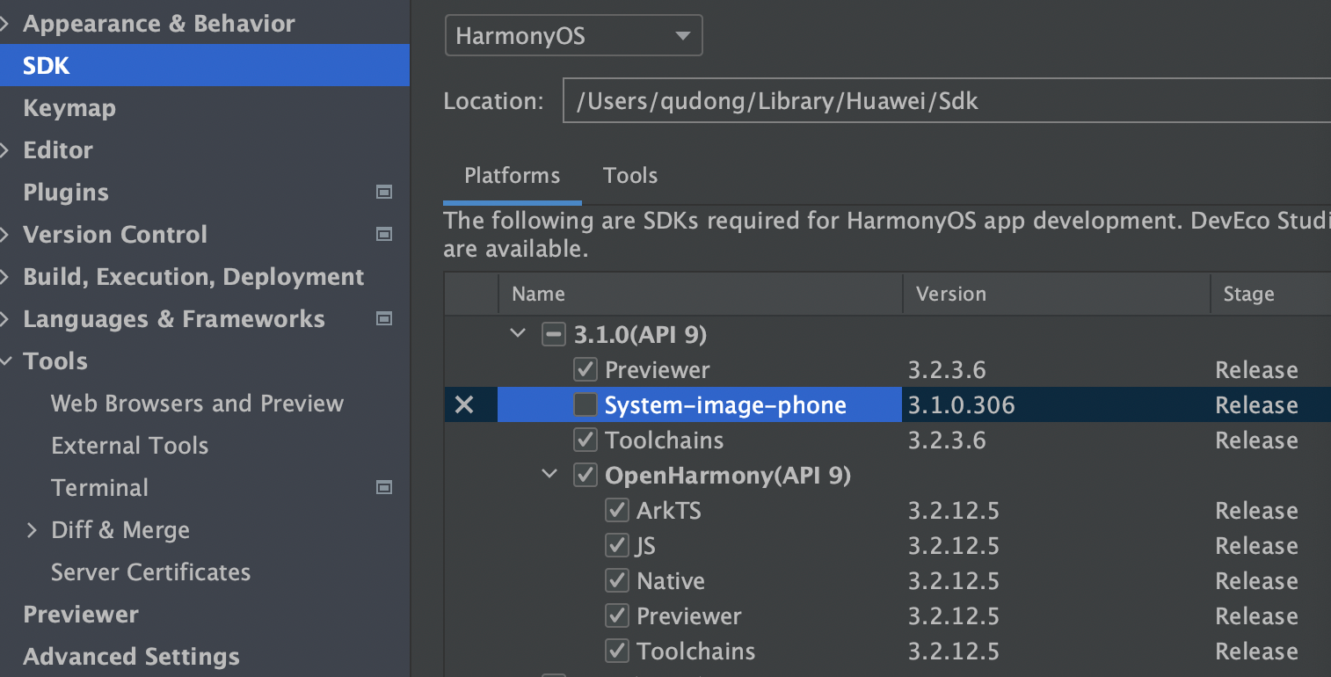Open the Keymap settings page

[x=69, y=108]
